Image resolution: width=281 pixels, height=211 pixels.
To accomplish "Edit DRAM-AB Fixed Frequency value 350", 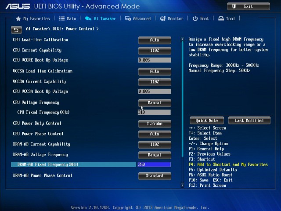I will click(154, 164).
